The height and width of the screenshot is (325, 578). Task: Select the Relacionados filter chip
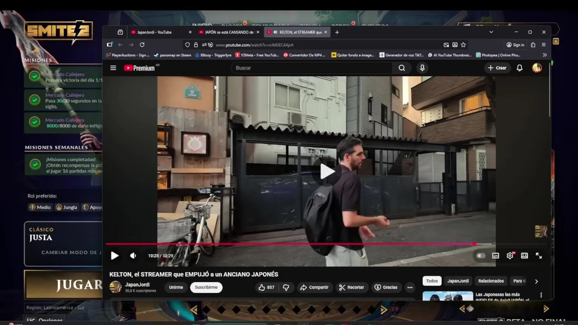pyautogui.click(x=491, y=281)
